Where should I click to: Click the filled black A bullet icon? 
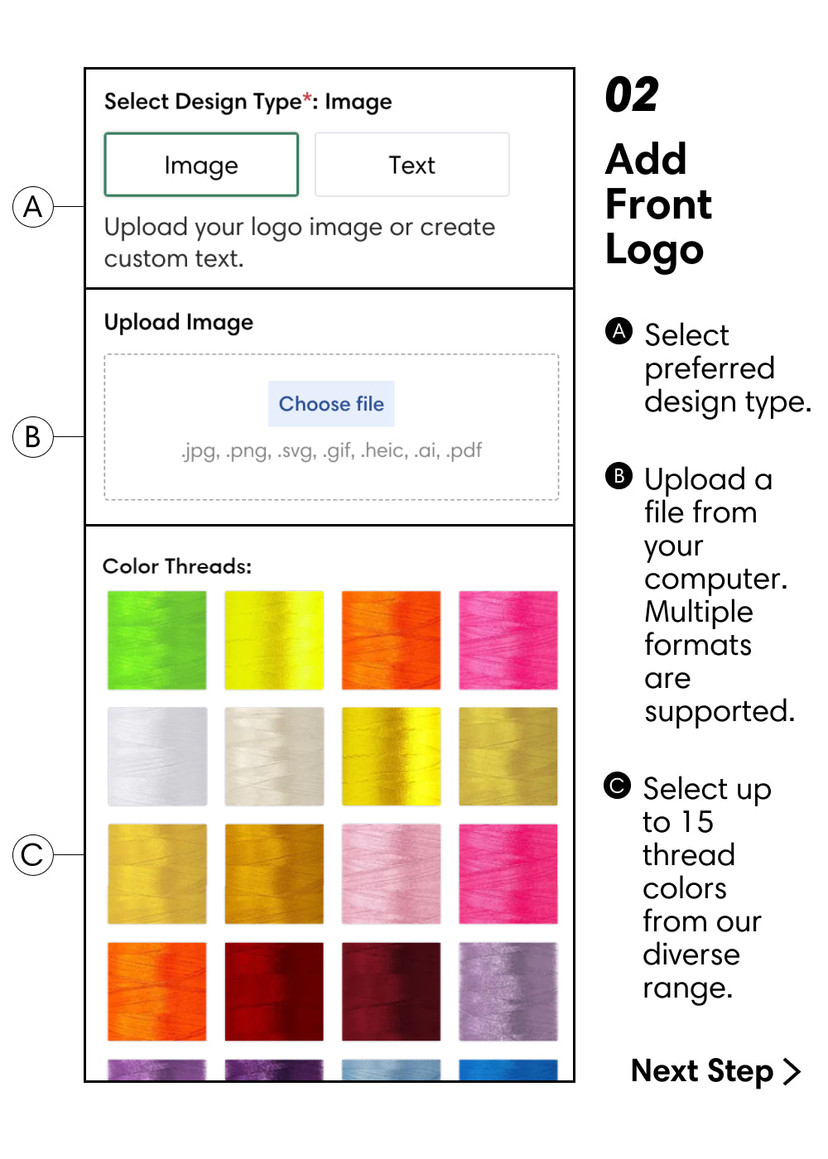[x=619, y=330]
